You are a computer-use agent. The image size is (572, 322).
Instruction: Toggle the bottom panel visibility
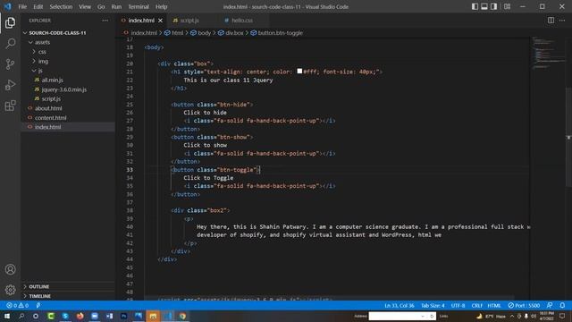click(x=484, y=6)
